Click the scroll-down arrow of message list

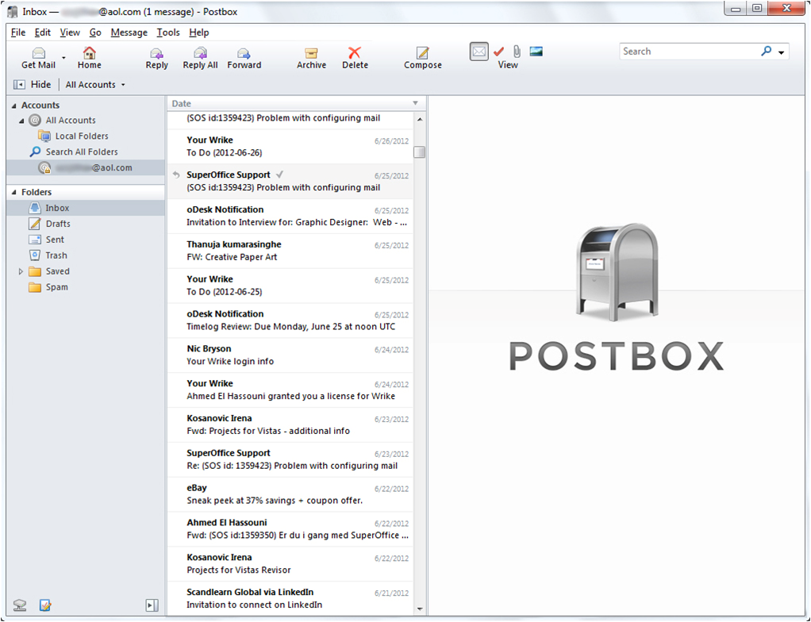pos(420,609)
